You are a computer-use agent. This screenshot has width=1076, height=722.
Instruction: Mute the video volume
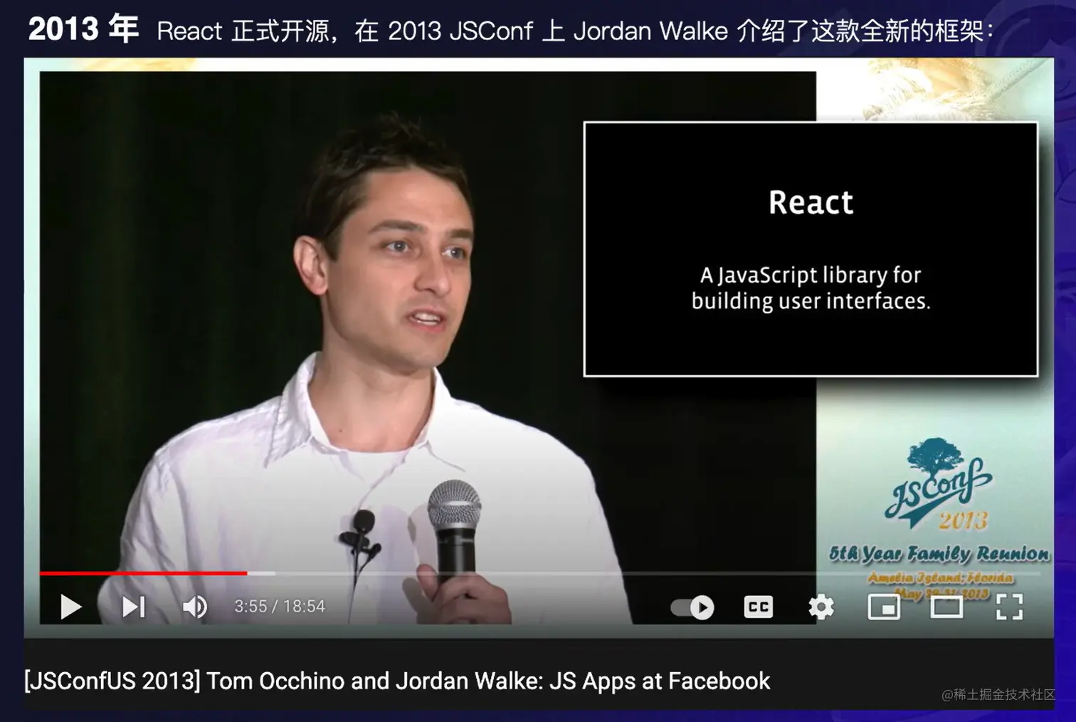click(194, 607)
